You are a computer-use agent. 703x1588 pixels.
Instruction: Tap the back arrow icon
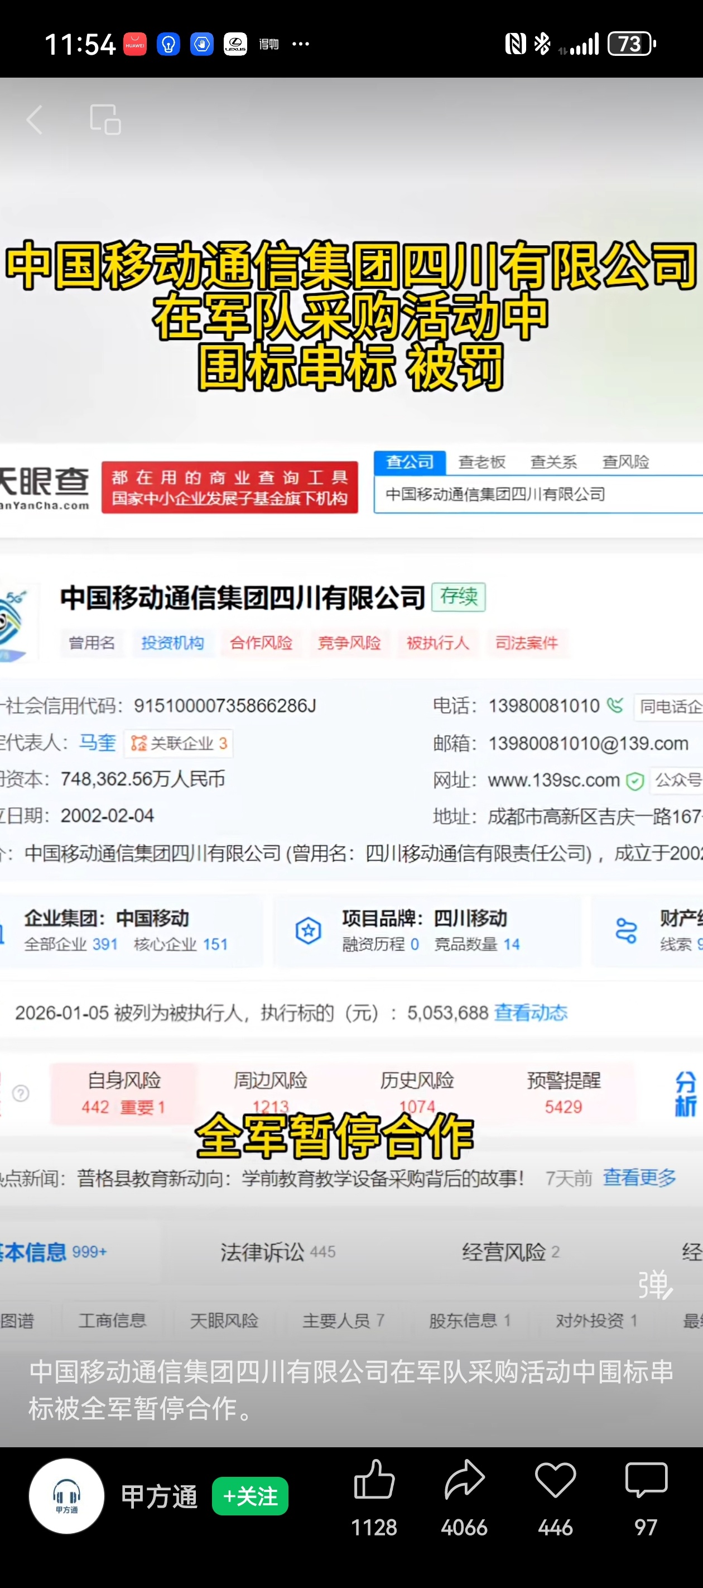(x=35, y=119)
